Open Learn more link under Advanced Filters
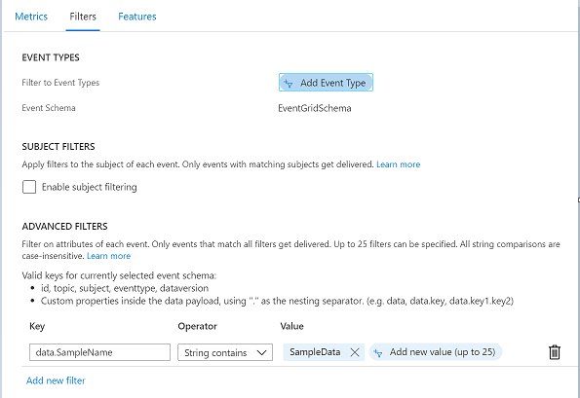This screenshot has height=398, width=580. click(109, 256)
